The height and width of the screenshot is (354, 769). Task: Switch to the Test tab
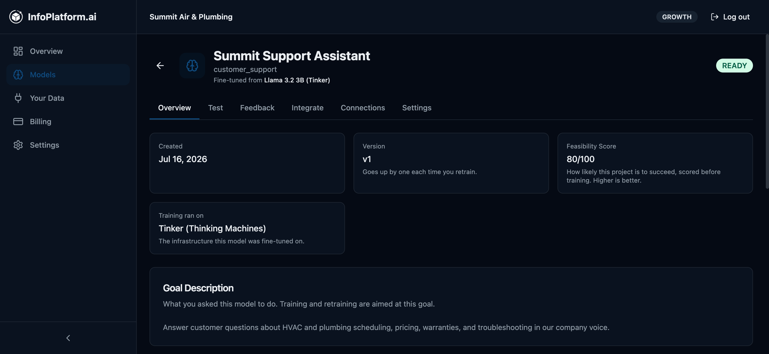(x=215, y=108)
